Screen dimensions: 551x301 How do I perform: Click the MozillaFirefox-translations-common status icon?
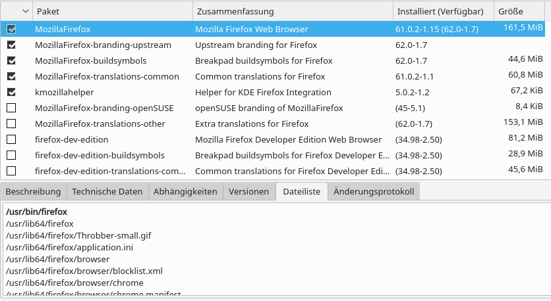pyautogui.click(x=11, y=77)
